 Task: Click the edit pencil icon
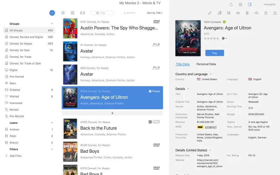[x=210, y=13]
